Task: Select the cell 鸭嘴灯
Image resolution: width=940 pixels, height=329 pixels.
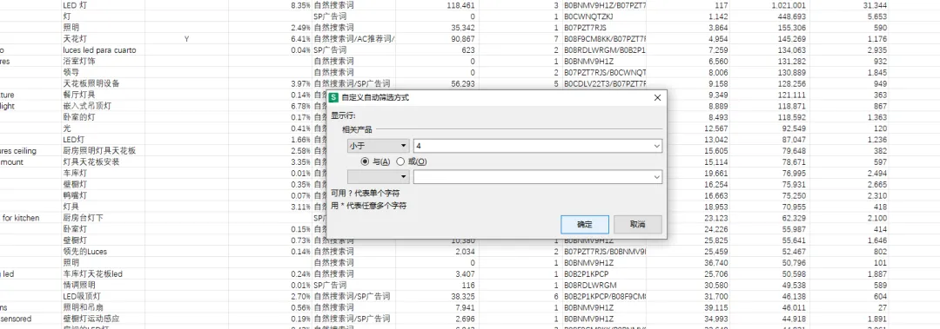Action: click(x=75, y=195)
